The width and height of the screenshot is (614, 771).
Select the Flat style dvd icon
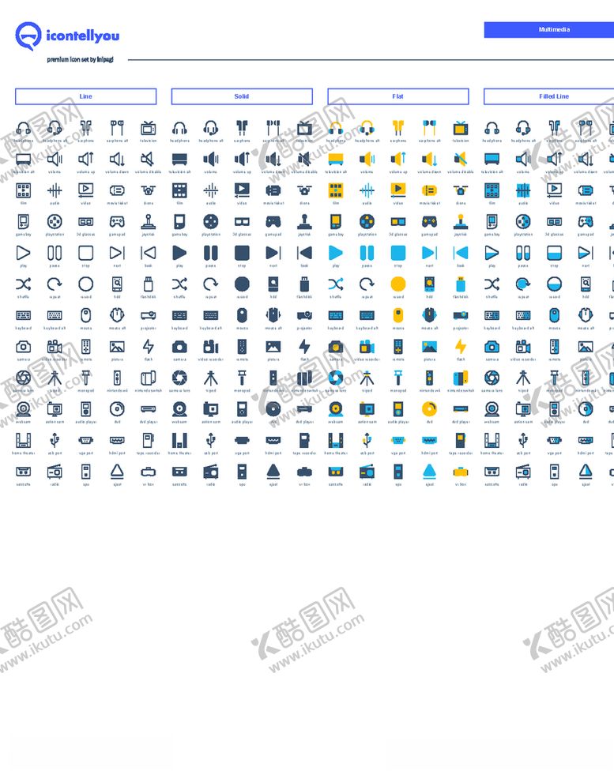(x=429, y=409)
